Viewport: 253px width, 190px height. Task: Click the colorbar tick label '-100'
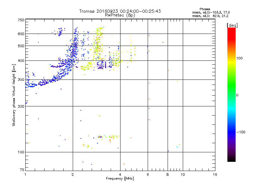241,132
